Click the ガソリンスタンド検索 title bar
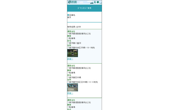The height and width of the screenshot is (110, 169). [x=84, y=8]
